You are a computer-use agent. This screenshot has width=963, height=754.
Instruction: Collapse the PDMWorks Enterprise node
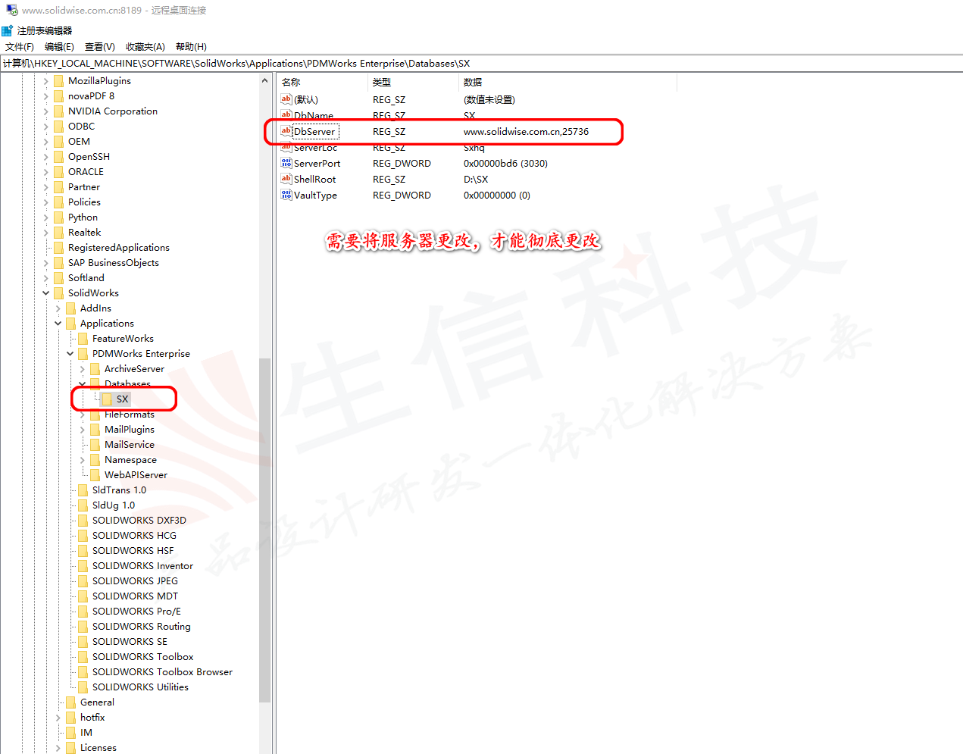pos(70,354)
